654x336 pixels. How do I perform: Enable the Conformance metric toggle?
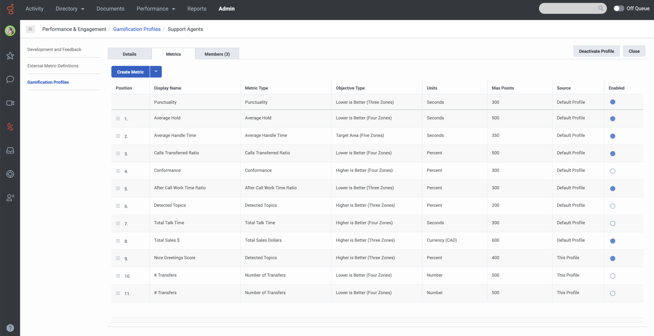pos(612,171)
